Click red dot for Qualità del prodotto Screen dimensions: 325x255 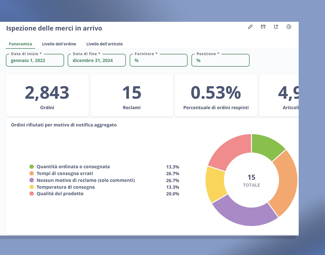pyautogui.click(x=32, y=194)
